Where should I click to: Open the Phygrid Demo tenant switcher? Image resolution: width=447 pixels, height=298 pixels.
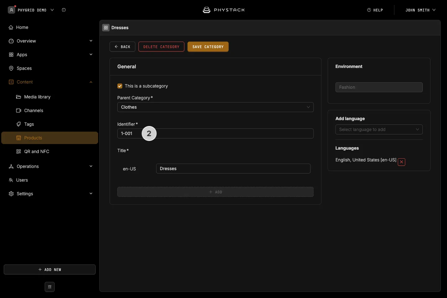click(31, 10)
